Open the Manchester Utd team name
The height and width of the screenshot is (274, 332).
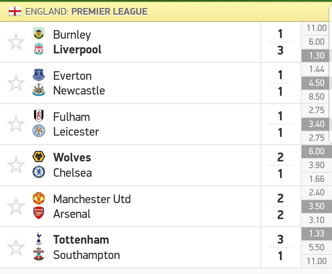pyautogui.click(x=92, y=199)
